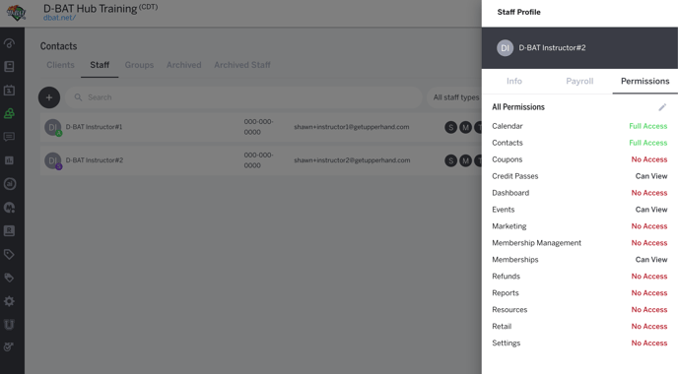The height and width of the screenshot is (374, 678).
Task: Click the 'M' badge in Instructor#2 row
Action: [x=466, y=160]
